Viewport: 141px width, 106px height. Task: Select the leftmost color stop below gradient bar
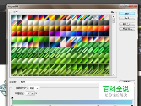12,105
